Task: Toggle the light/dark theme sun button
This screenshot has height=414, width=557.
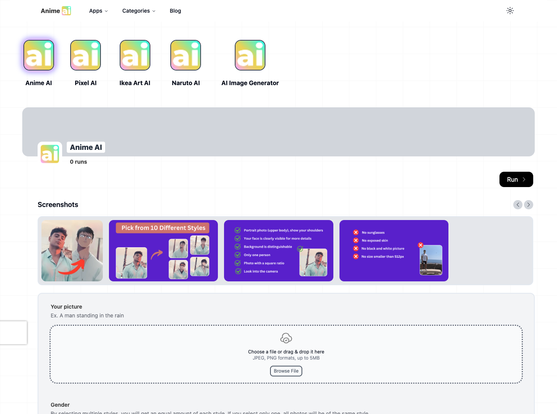Action: tap(510, 11)
